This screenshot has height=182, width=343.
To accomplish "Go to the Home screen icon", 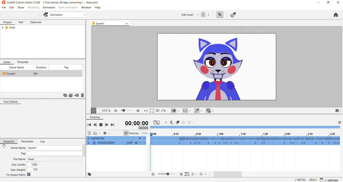I will click(336, 15).
